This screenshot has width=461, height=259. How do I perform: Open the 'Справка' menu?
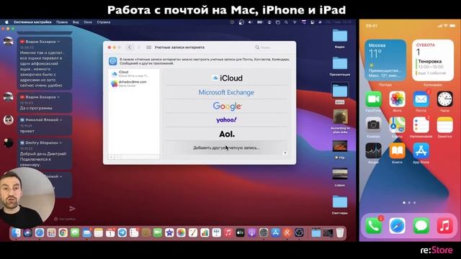click(104, 22)
